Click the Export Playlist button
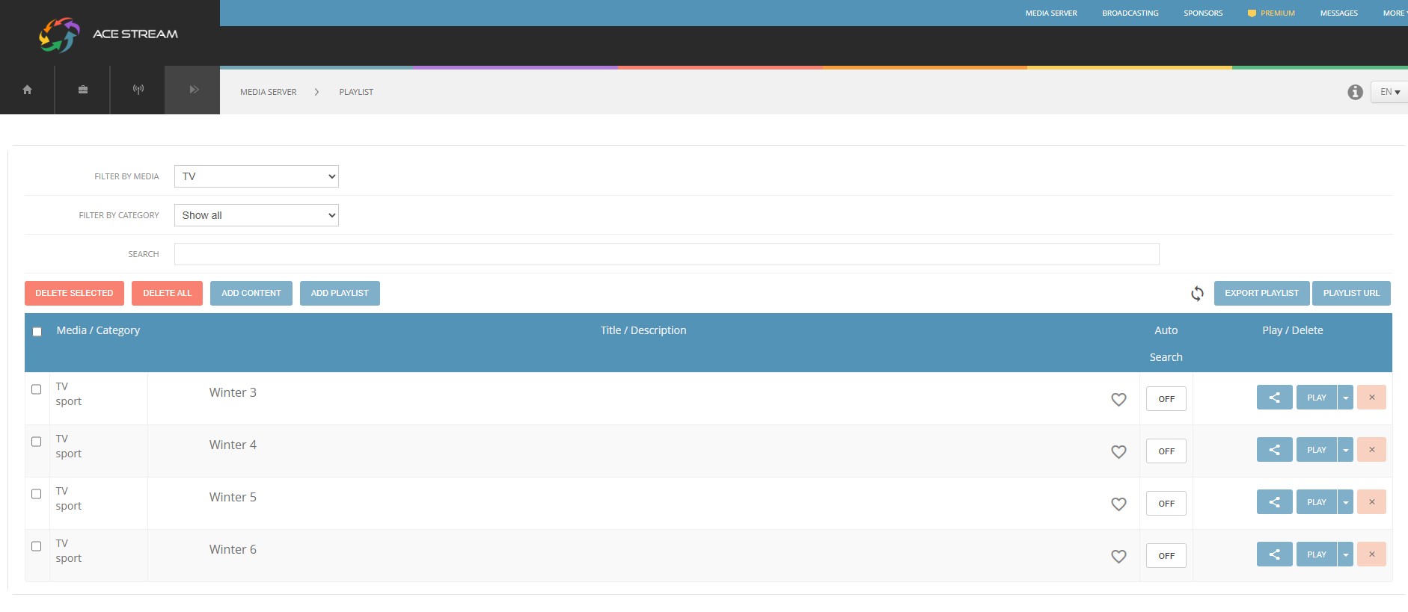Image resolution: width=1408 pixels, height=612 pixels. [x=1261, y=294]
